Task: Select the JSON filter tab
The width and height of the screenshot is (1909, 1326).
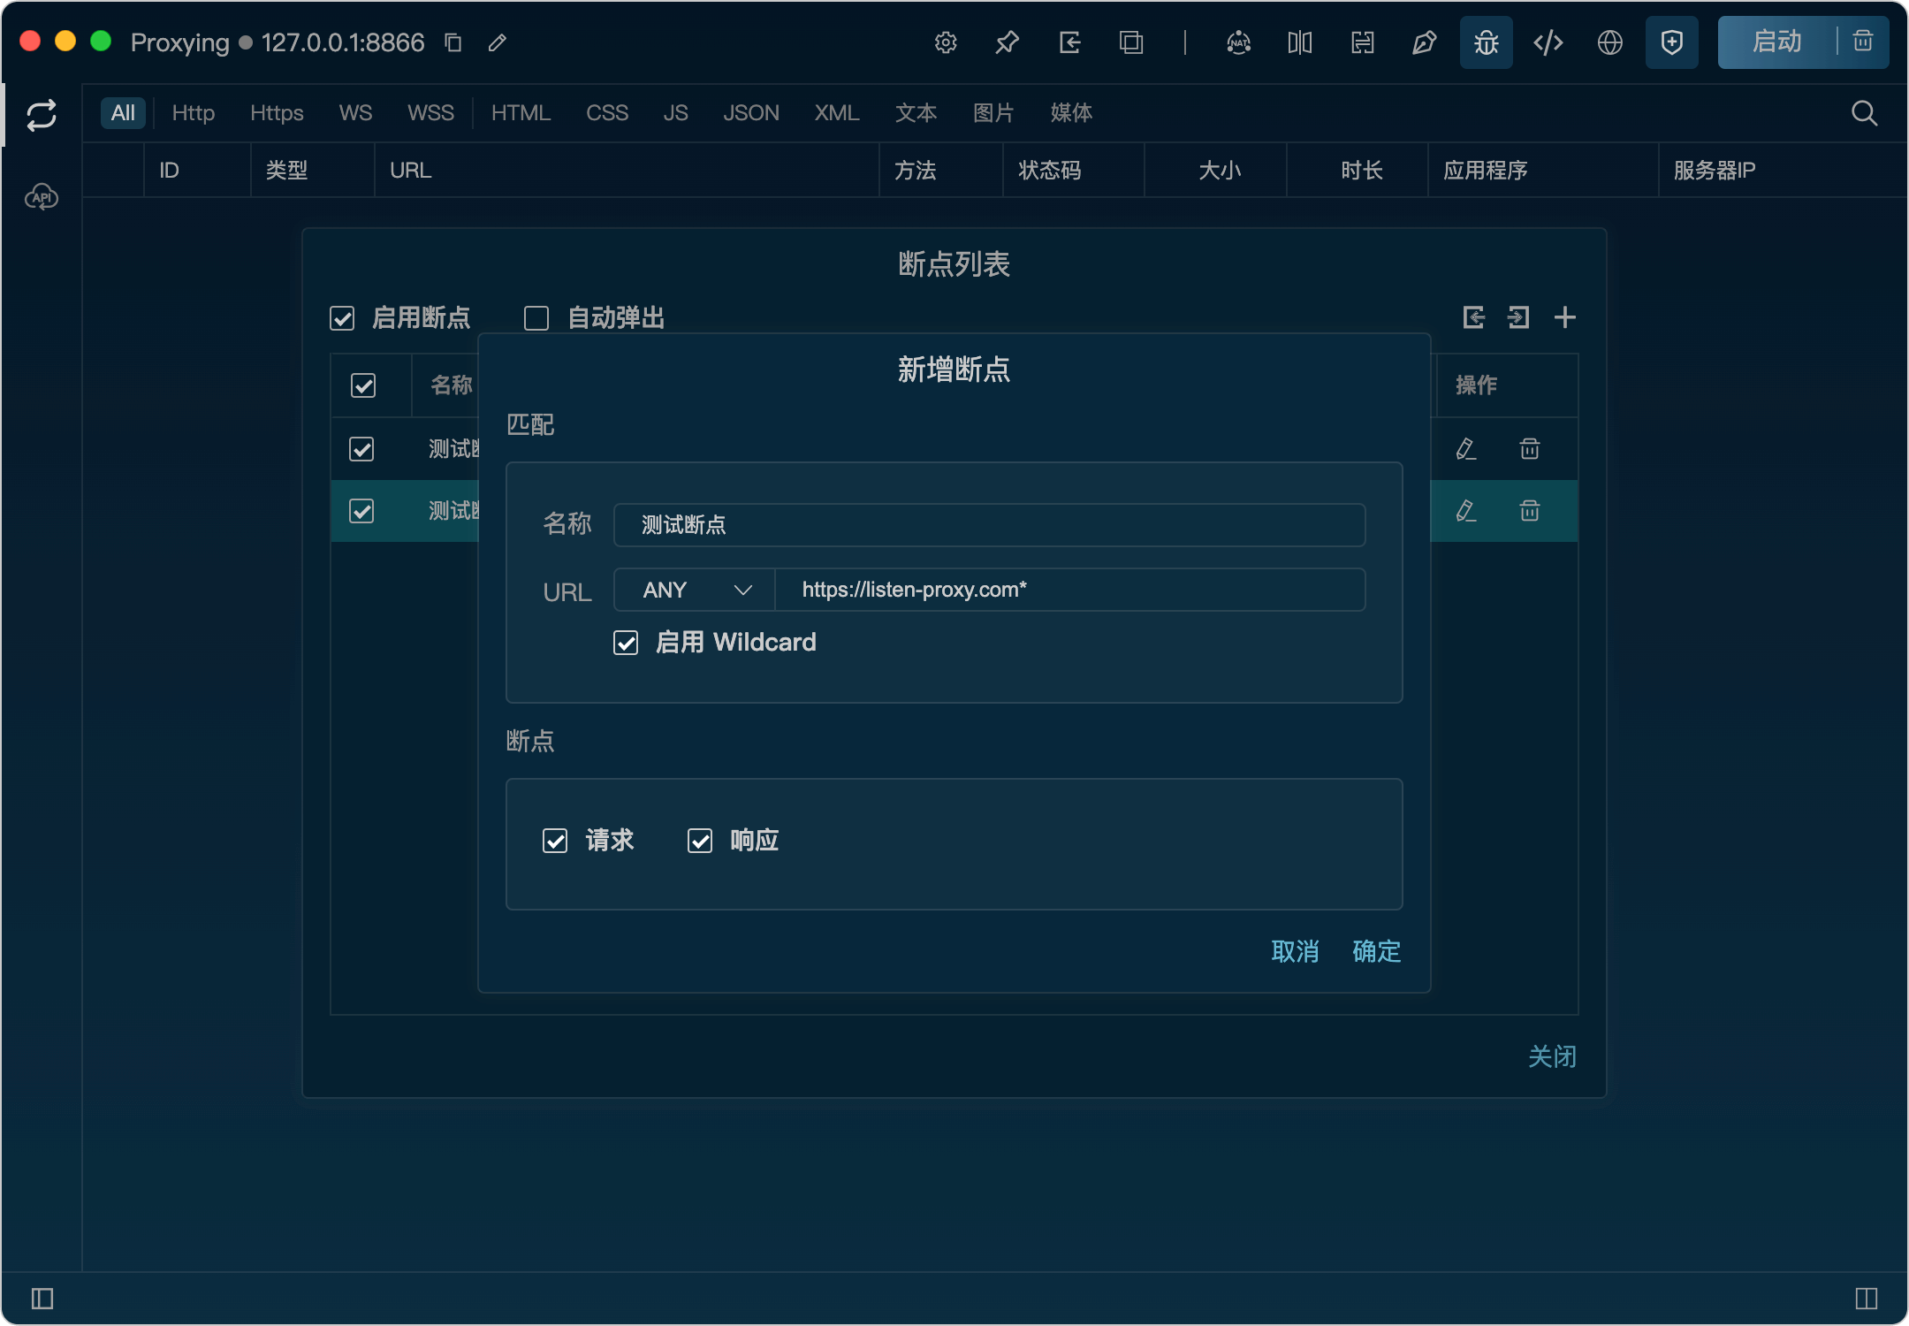Action: tap(750, 113)
